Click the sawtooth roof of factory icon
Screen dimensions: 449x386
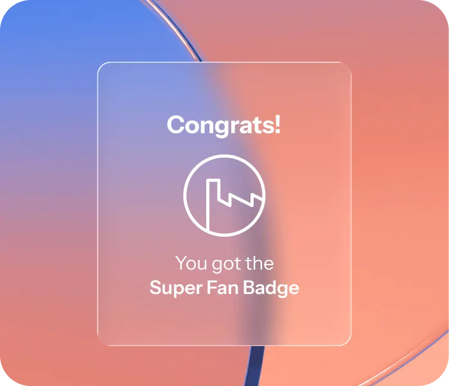pyautogui.click(x=240, y=199)
